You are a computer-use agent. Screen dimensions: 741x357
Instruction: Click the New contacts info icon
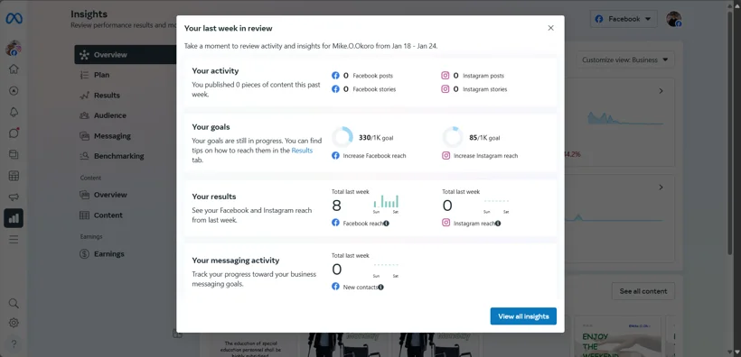[381, 288]
